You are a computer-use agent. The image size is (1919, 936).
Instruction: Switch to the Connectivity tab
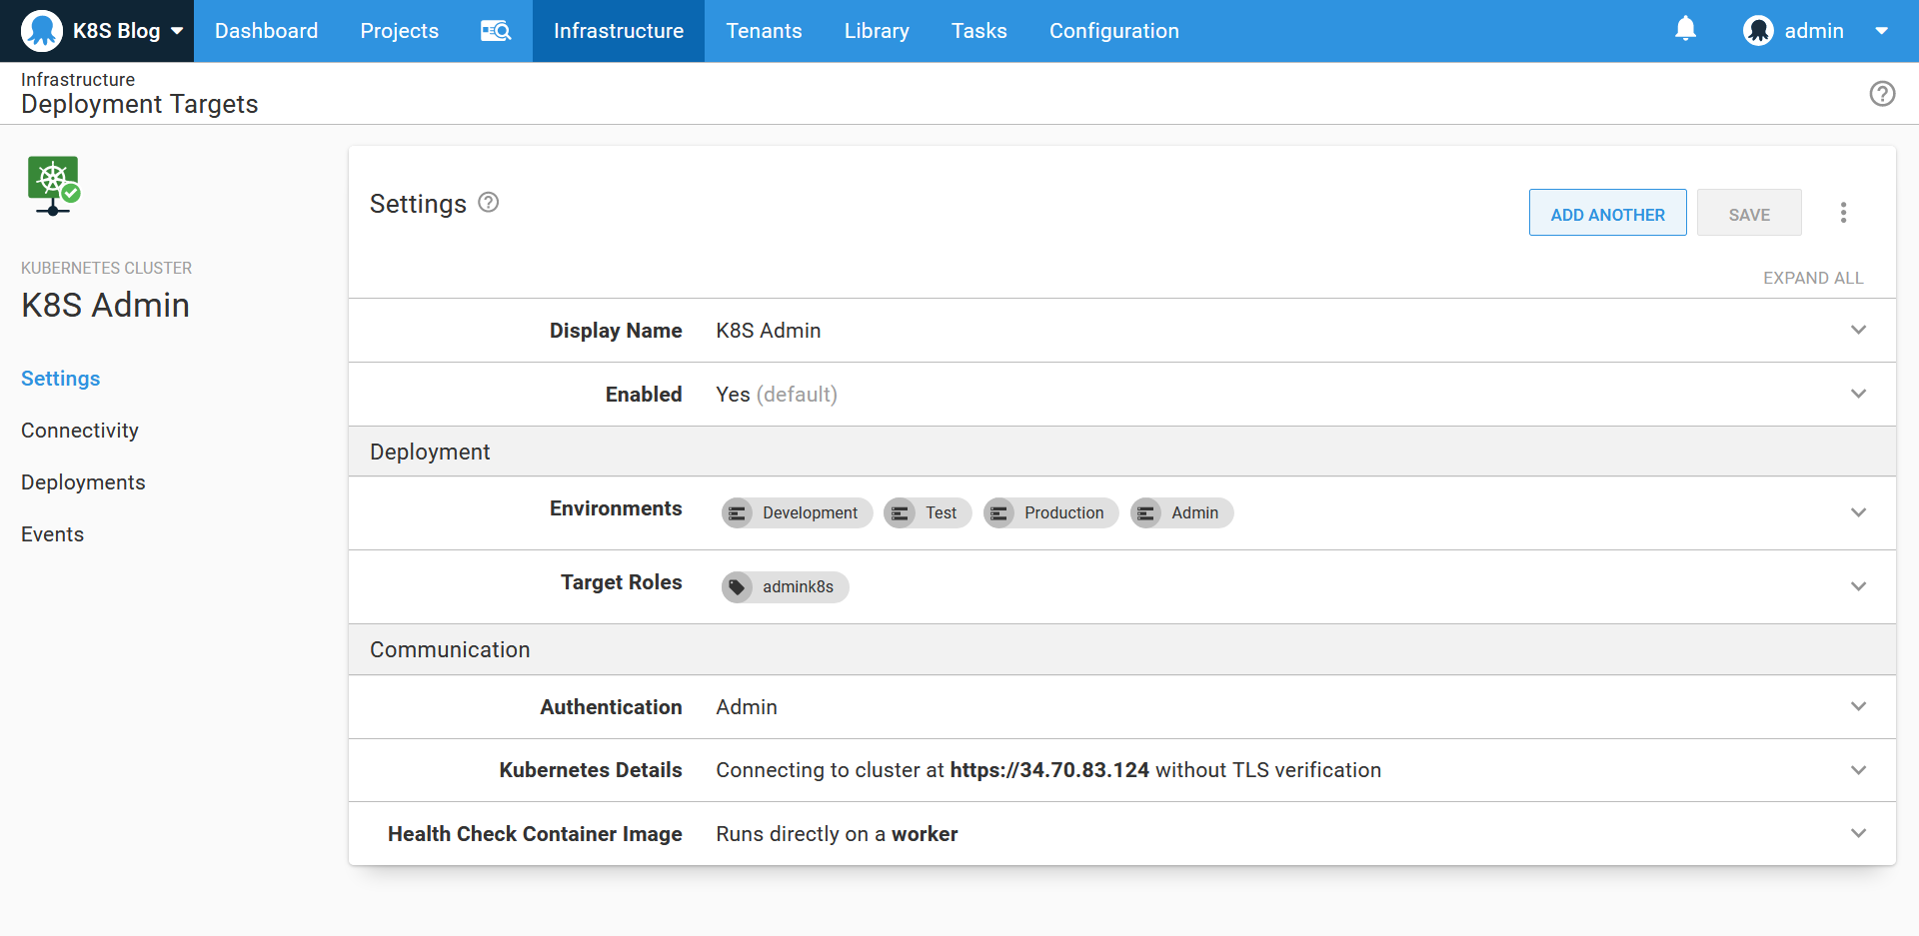(x=80, y=431)
